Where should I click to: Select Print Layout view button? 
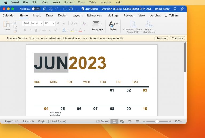click(x=114, y=121)
